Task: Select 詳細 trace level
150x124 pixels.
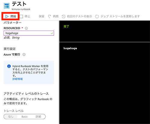Action: (x=38, y=116)
